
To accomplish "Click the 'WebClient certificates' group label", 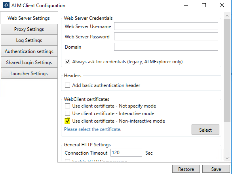I will pos(87,99).
